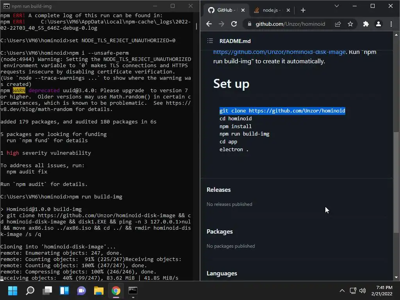The image size is (400, 300).
Task: Close the node.js tab
Action: pyautogui.click(x=288, y=10)
